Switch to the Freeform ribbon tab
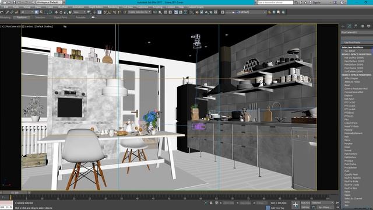Screen dimensions: 373x210 pos(22,17)
